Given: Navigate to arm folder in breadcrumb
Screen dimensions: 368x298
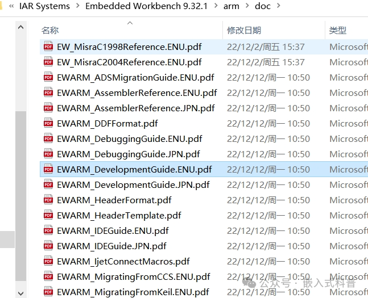Looking at the screenshot, I should 231,6.
